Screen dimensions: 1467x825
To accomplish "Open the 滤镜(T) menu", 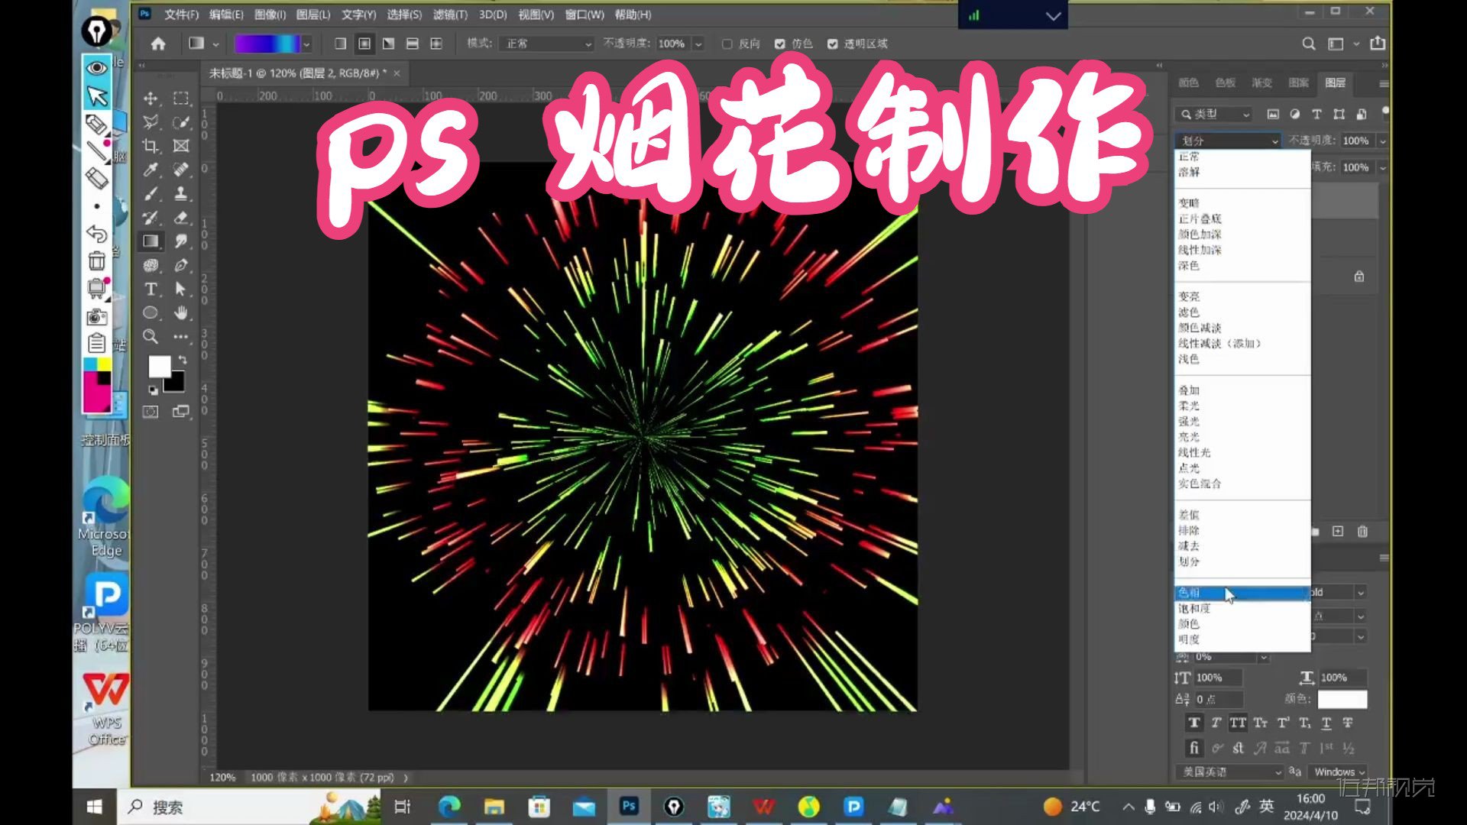I will [449, 15].
